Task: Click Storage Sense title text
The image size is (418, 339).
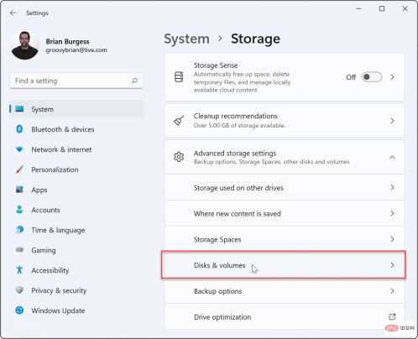Action: [216, 65]
